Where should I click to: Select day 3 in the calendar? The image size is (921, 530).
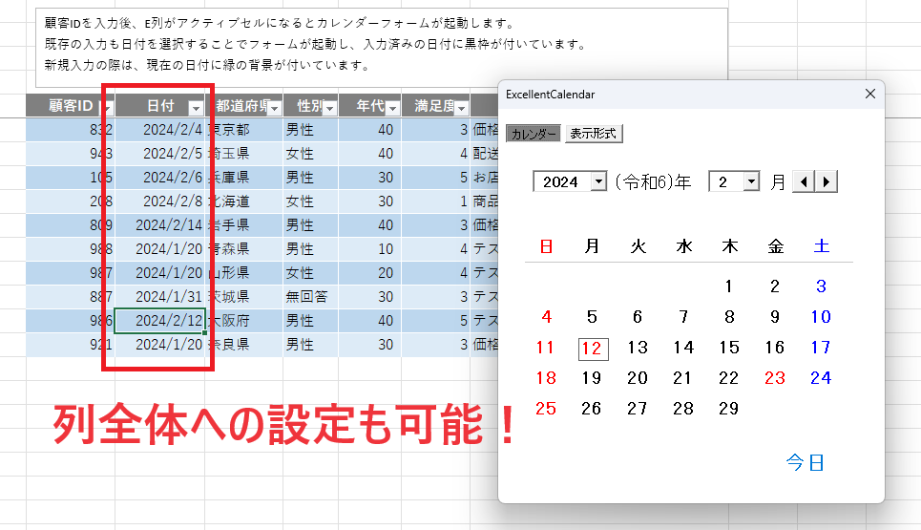pyautogui.click(x=821, y=286)
